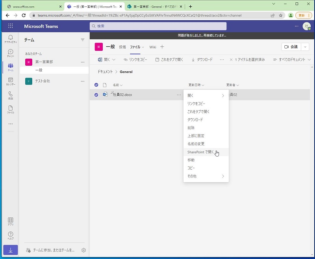
Task: Choose 移動 from context menu
Action: (x=206, y=160)
